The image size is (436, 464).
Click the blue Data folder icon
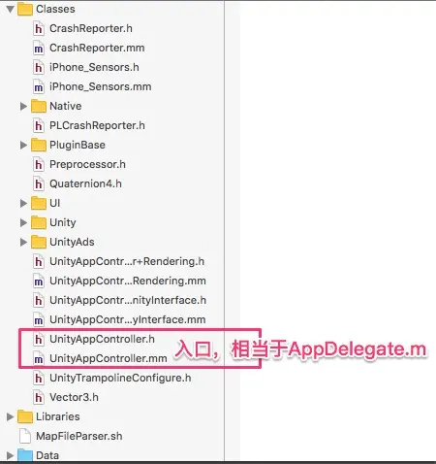pos(25,455)
